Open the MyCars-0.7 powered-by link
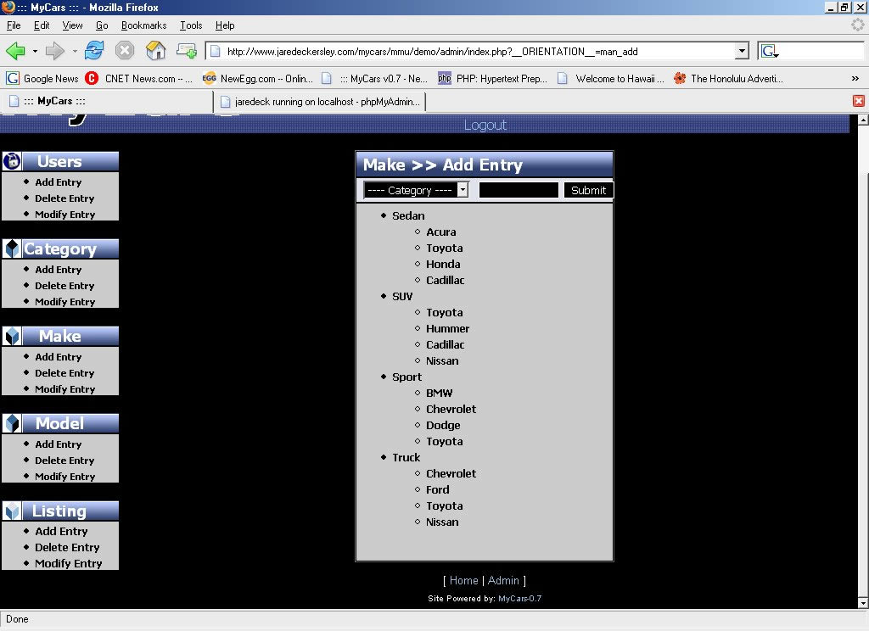Image resolution: width=869 pixels, height=631 pixels. (520, 598)
